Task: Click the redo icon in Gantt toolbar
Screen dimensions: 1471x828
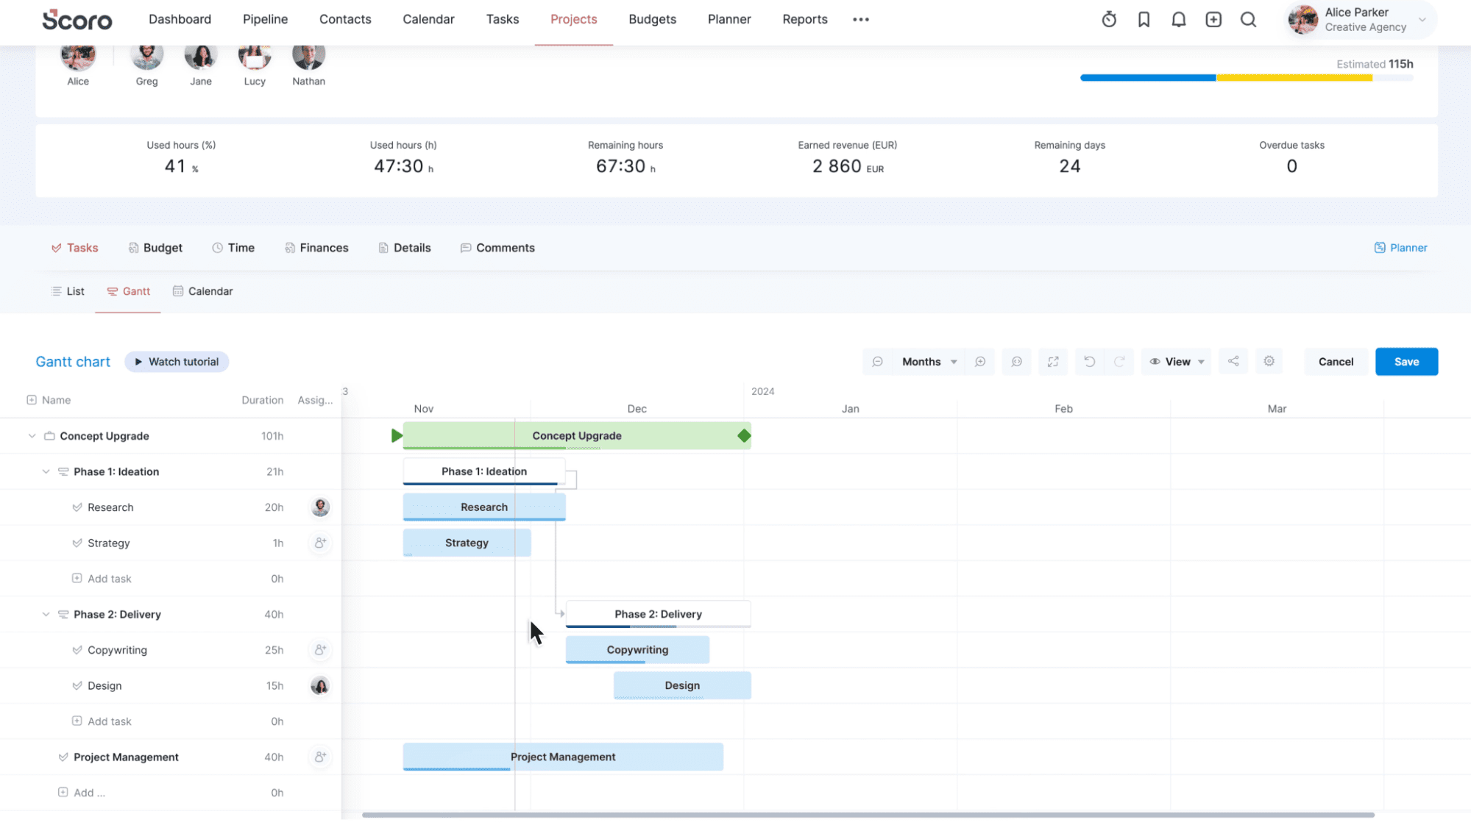Action: tap(1119, 362)
